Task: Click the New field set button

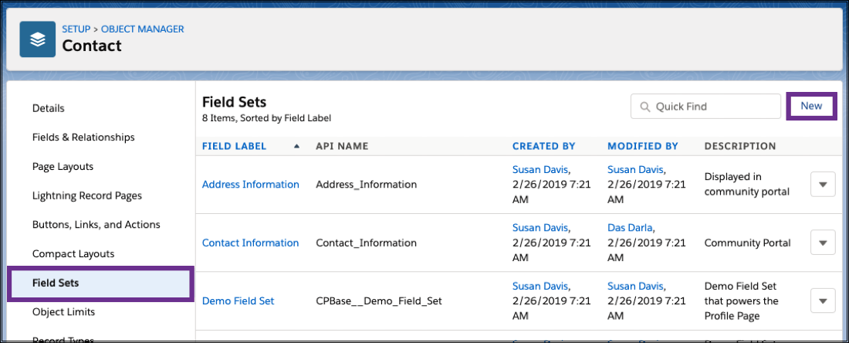Action: tap(811, 106)
